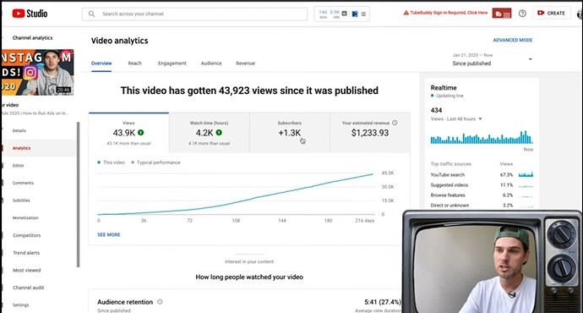Click green up-arrow icon beside 43.9K views
The width and height of the screenshot is (583, 313).
[x=141, y=133]
